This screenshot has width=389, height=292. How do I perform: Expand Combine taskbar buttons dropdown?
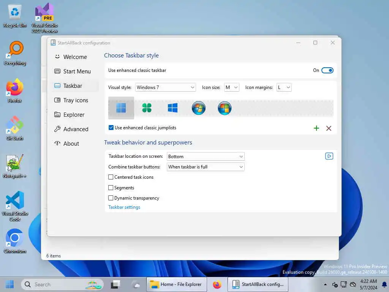pyautogui.click(x=206, y=167)
